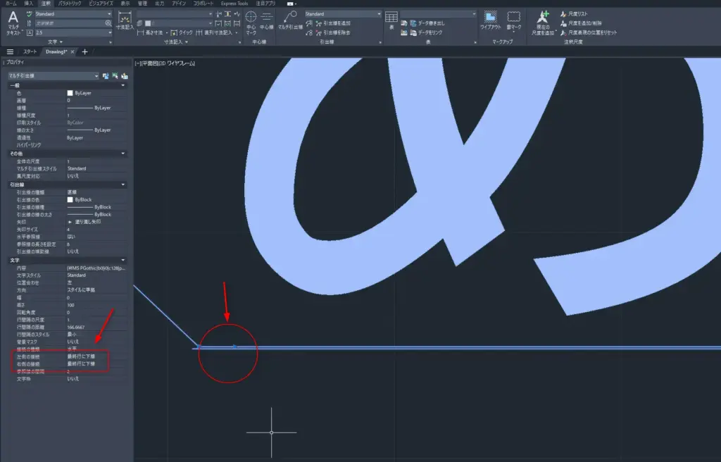721x462 pixels.
Task: Select the マルチテキスト (multiline text) tool
Action: click(13, 21)
